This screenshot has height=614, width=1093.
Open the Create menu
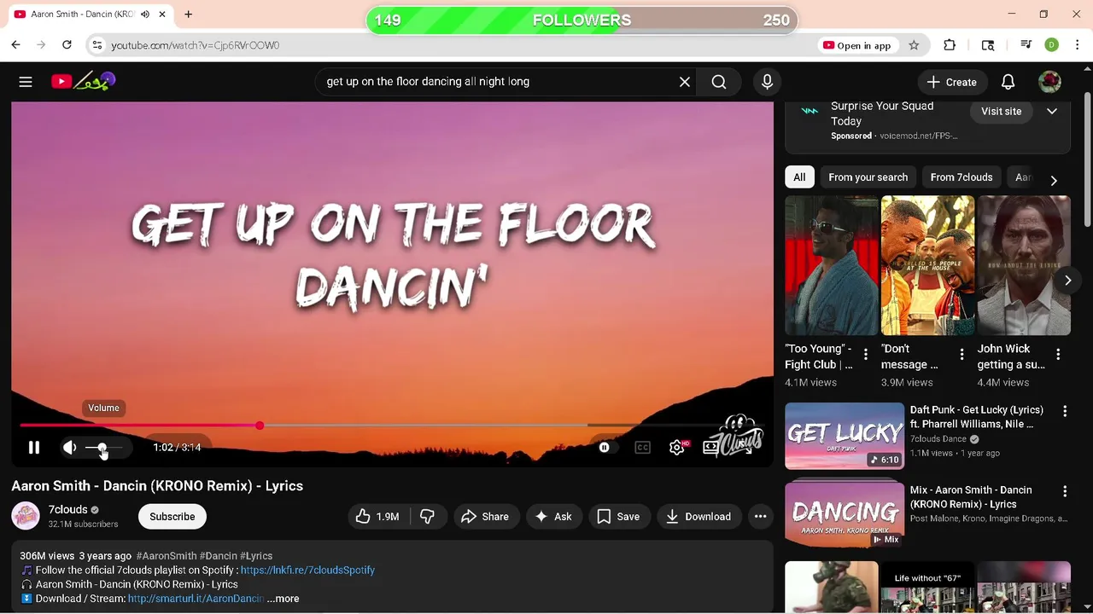(952, 82)
